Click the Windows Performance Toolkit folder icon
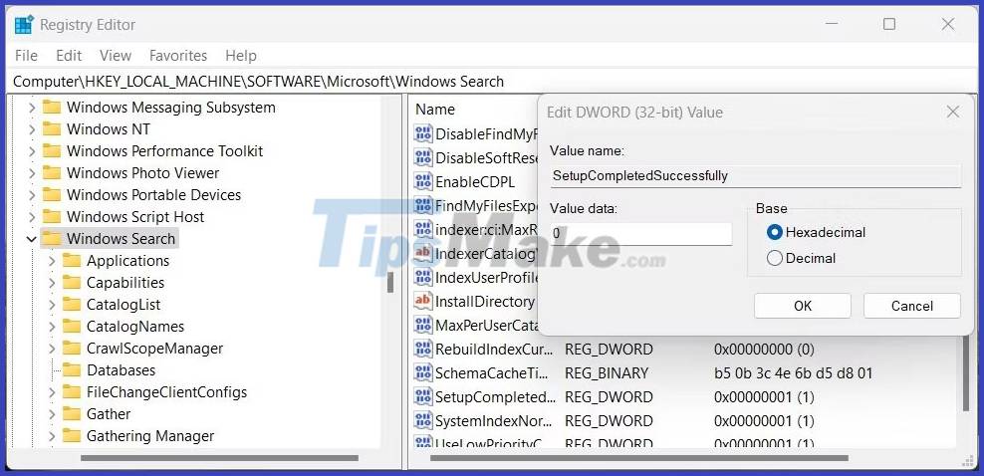Viewport: 984px width, 476px height. pyautogui.click(x=52, y=151)
